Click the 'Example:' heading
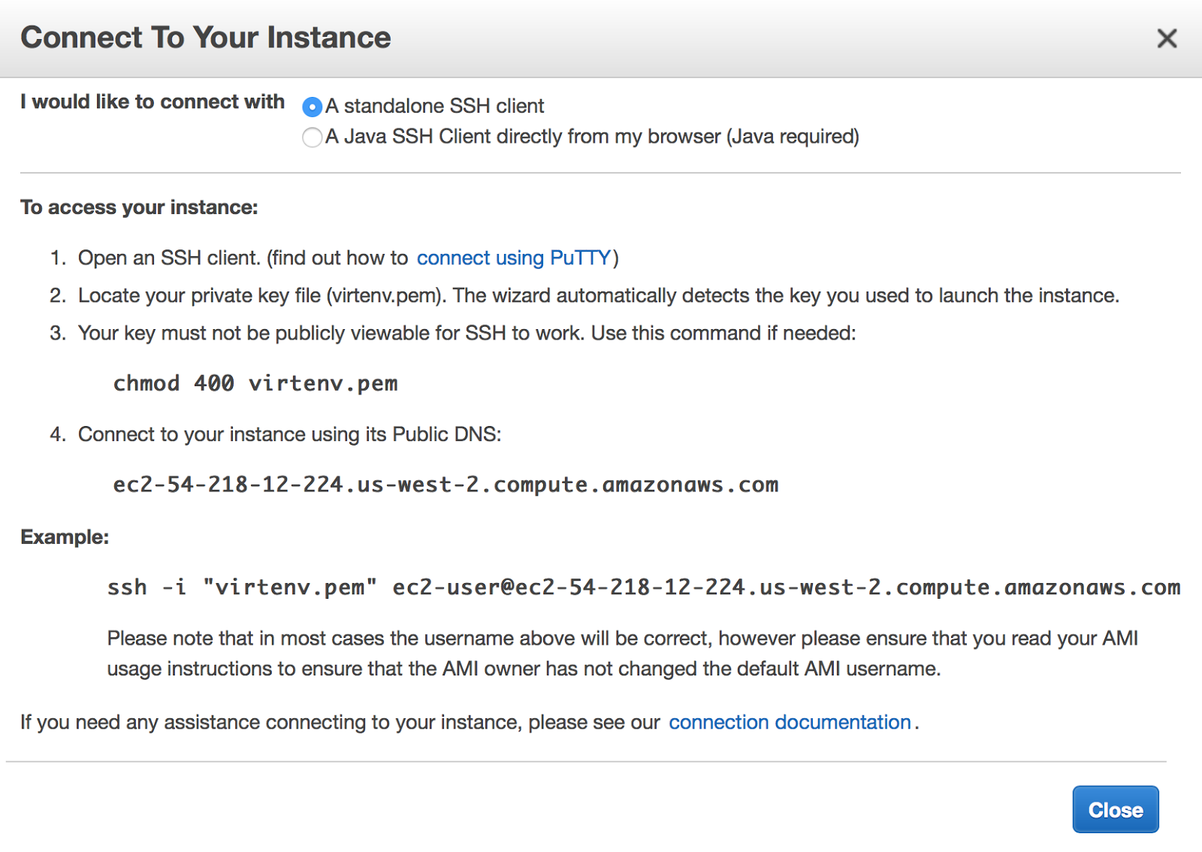The height and width of the screenshot is (852, 1202). 65,536
